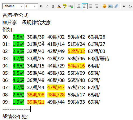
Task: Click the entry 63期/等待
Action: click(x=99, y=58)
